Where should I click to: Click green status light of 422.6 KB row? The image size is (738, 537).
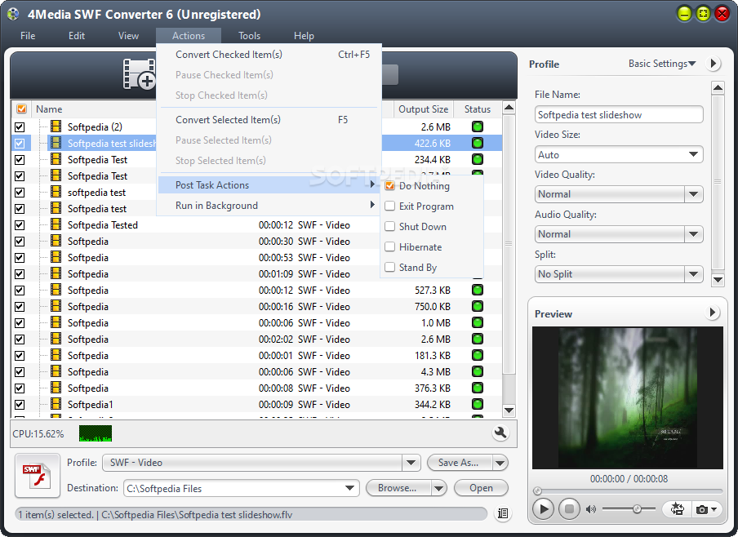478,143
